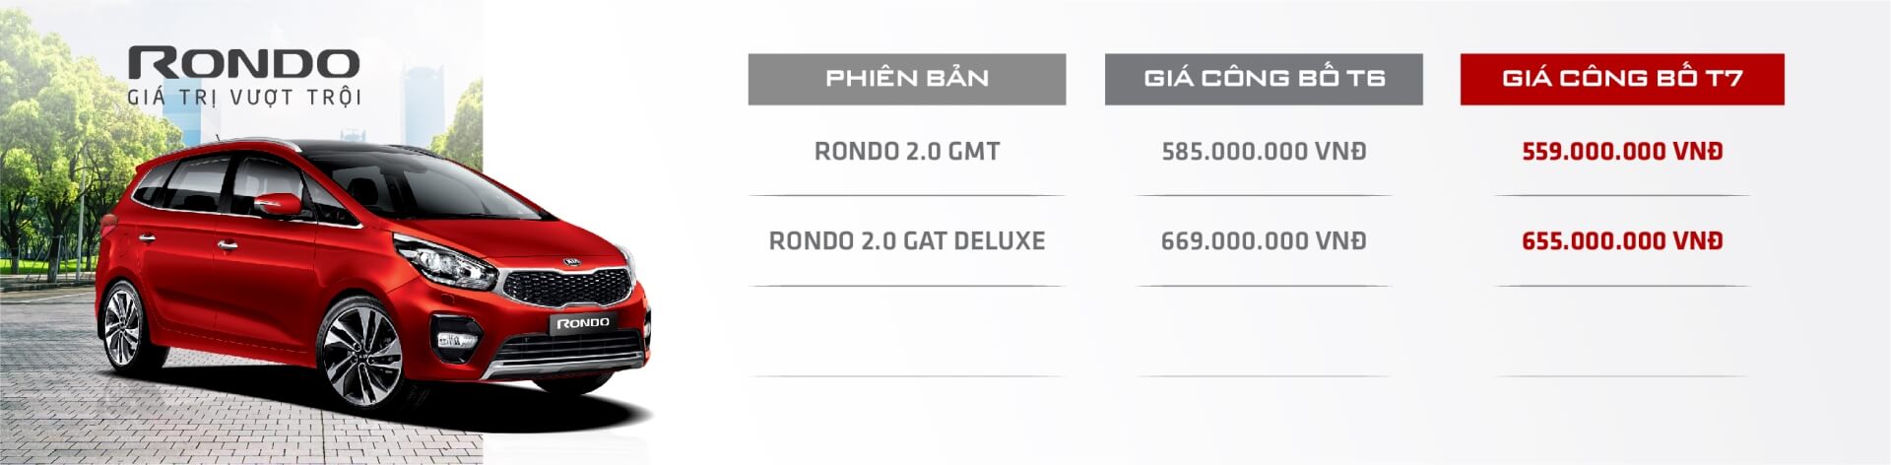The image size is (1891, 465).
Task: Click the RONDO brand logo
Action: coord(243,63)
